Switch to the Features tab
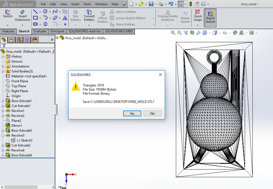 [8, 31]
